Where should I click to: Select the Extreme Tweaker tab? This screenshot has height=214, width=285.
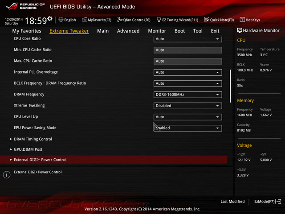tap(69, 31)
